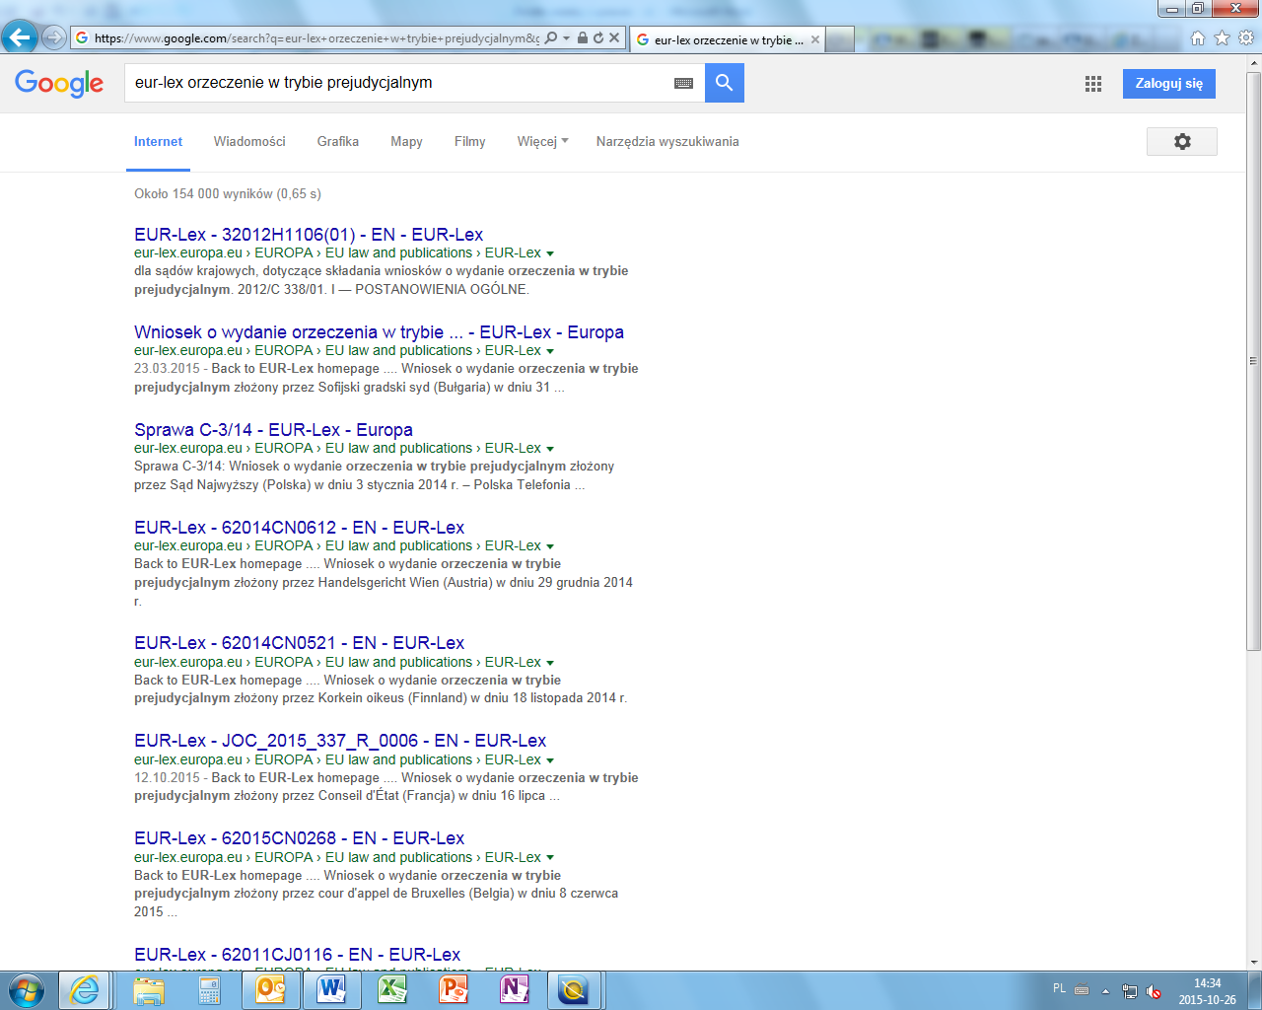This screenshot has width=1262, height=1010.
Task: Click the Google logo
Action: tap(59, 84)
